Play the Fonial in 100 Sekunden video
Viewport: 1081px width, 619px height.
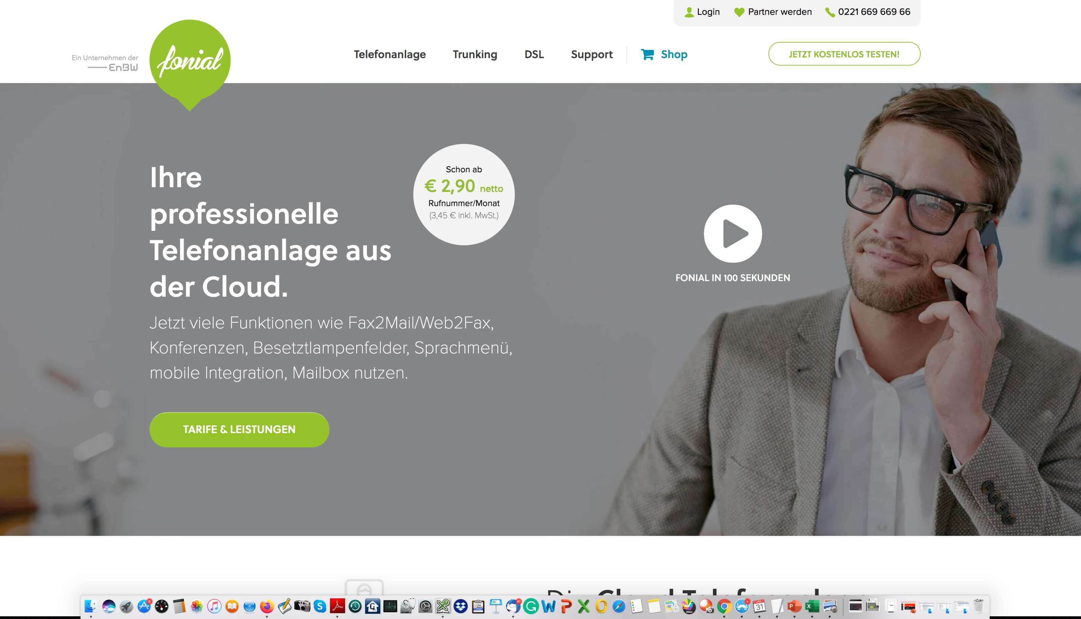coord(732,233)
